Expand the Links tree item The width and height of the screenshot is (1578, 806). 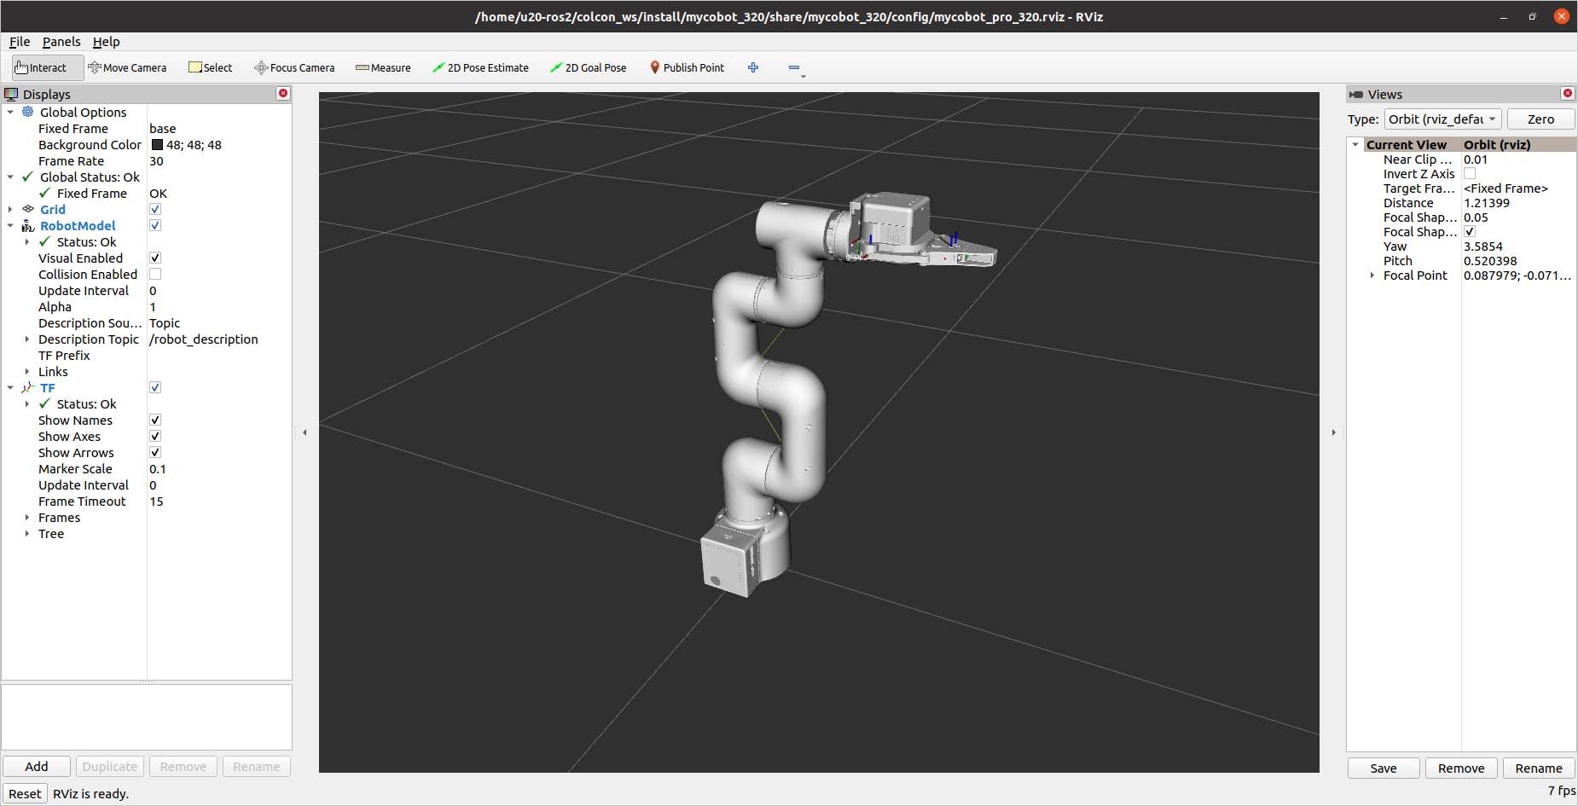[x=27, y=372]
